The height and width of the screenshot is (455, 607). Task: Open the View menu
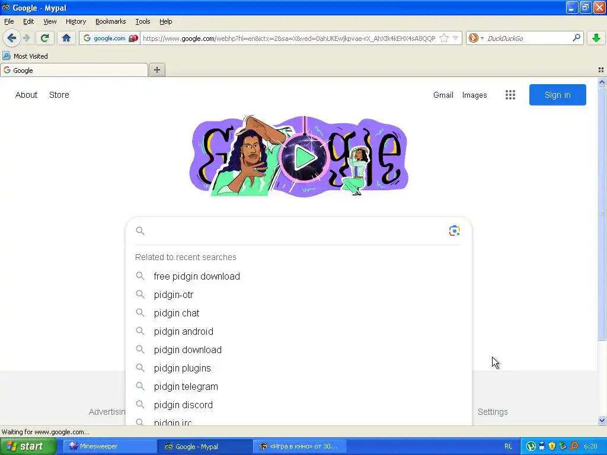[50, 21]
